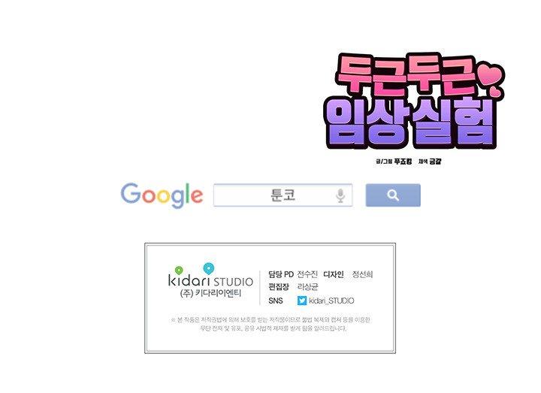Click the blue pin above the kidari logo

pyautogui.click(x=208, y=268)
